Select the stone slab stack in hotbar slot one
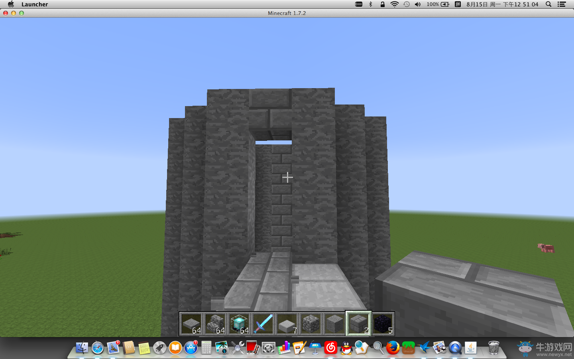The height and width of the screenshot is (359, 574). pos(191,323)
